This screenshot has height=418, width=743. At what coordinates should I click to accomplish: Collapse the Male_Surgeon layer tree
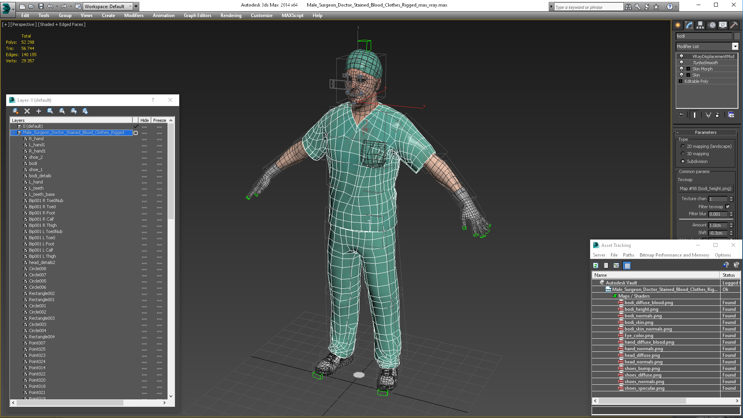[x=13, y=132]
